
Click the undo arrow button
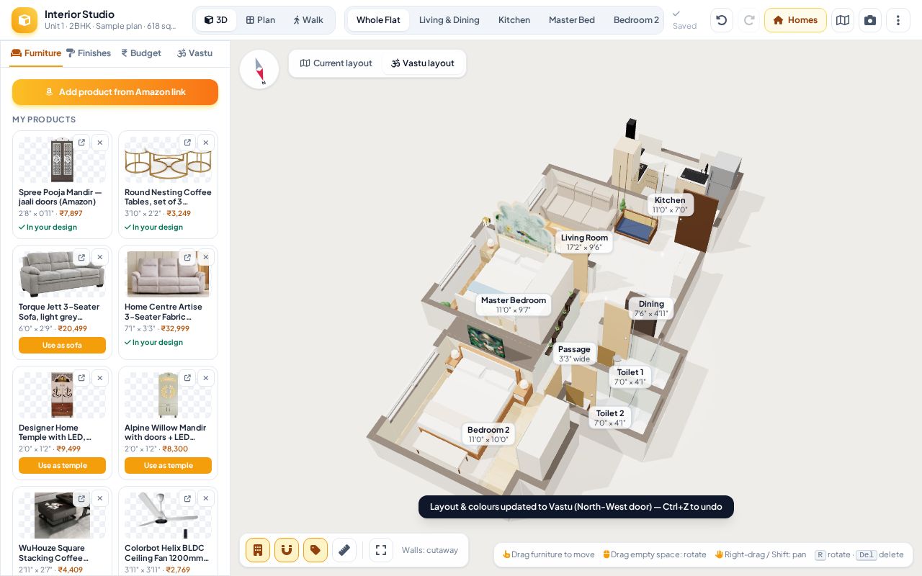(x=722, y=20)
